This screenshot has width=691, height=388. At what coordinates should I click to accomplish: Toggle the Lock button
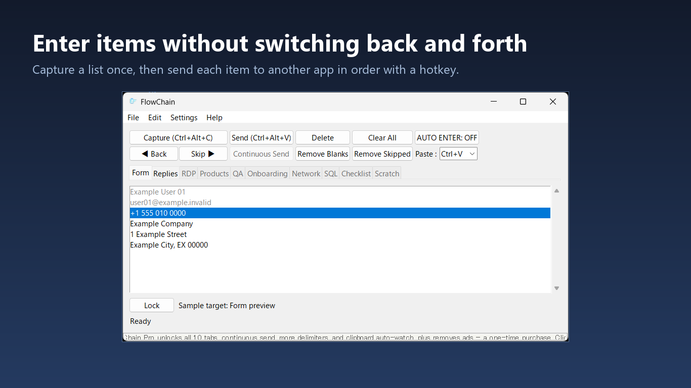(x=152, y=305)
